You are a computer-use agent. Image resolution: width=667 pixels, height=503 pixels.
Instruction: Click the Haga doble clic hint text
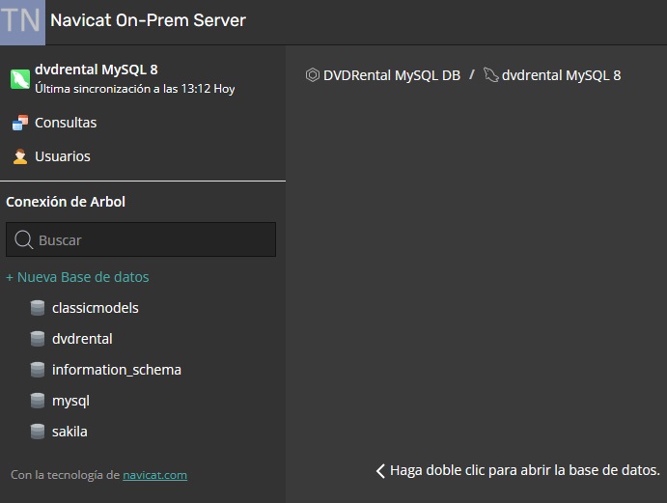coord(524,470)
